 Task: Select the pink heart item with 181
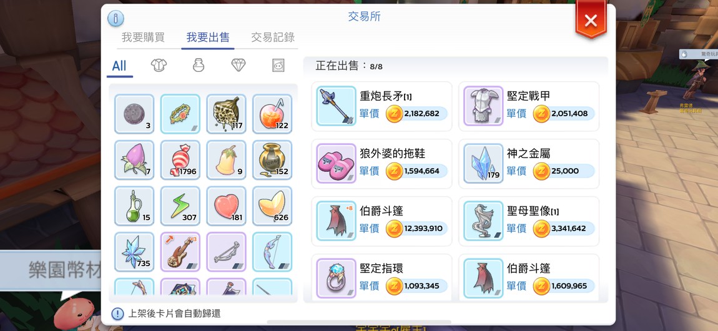[x=226, y=206]
